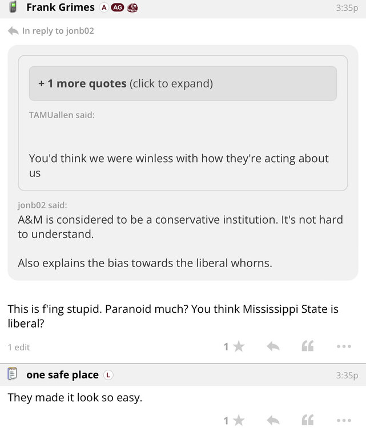The image size is (366, 428).
Task: Reply to one safe place's post
Action: pyautogui.click(x=273, y=421)
